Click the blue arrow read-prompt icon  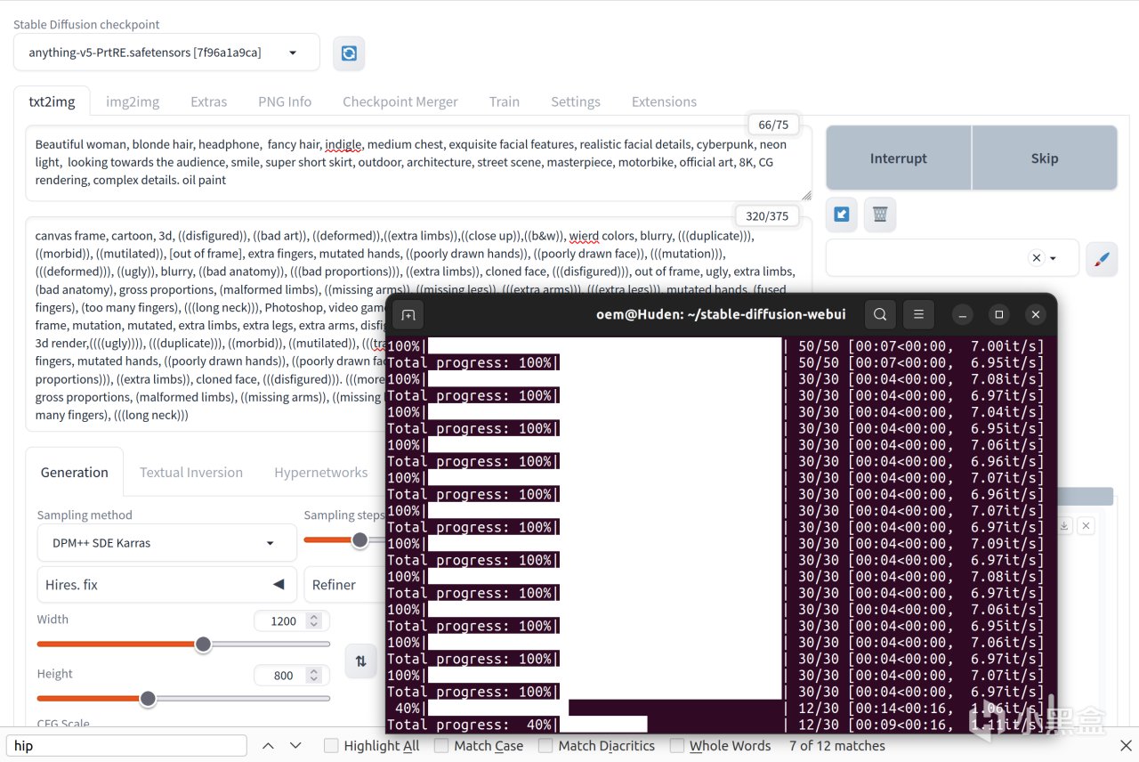pyautogui.click(x=842, y=214)
